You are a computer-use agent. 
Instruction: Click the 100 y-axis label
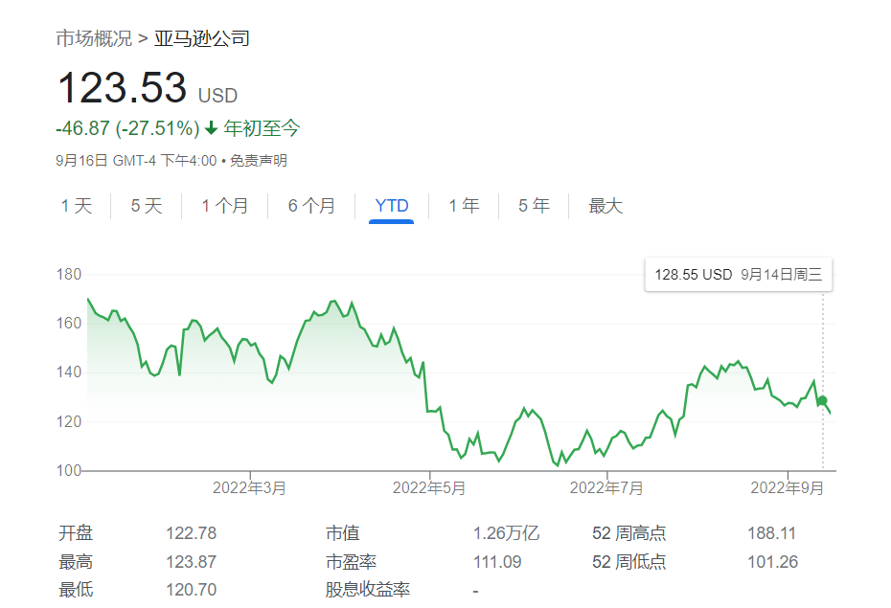69,471
